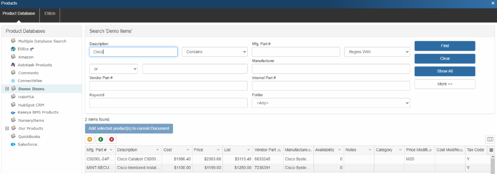Viewport: 497px width, 174px height.
Task: Expand the Our Products tree node
Action: pyautogui.click(x=7, y=128)
